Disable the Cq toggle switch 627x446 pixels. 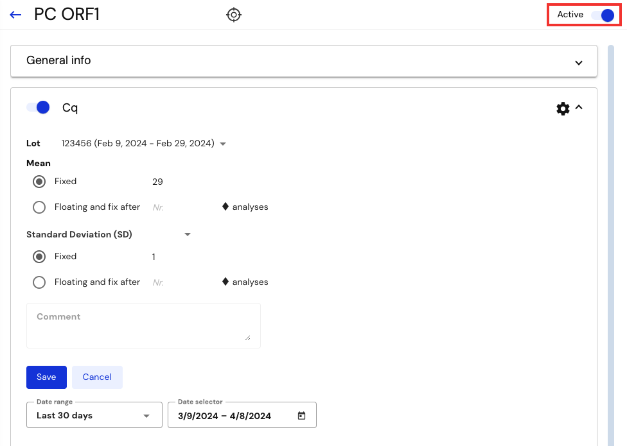click(38, 107)
